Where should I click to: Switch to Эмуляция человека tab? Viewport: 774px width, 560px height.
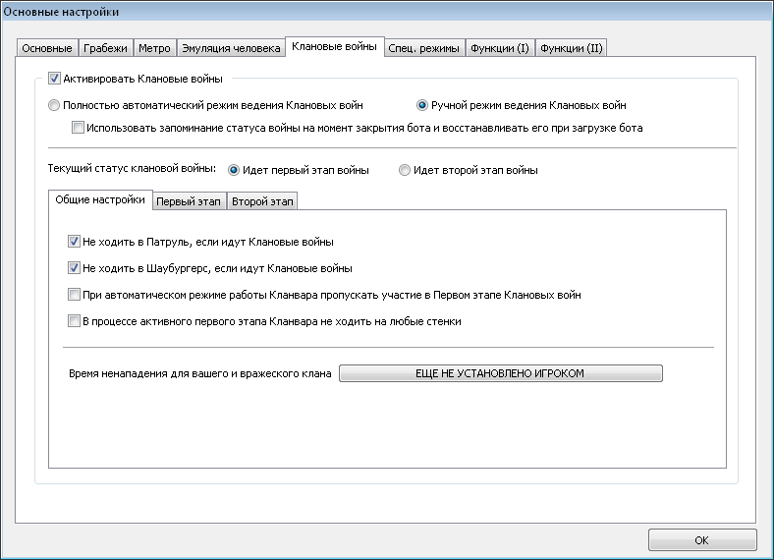point(231,48)
